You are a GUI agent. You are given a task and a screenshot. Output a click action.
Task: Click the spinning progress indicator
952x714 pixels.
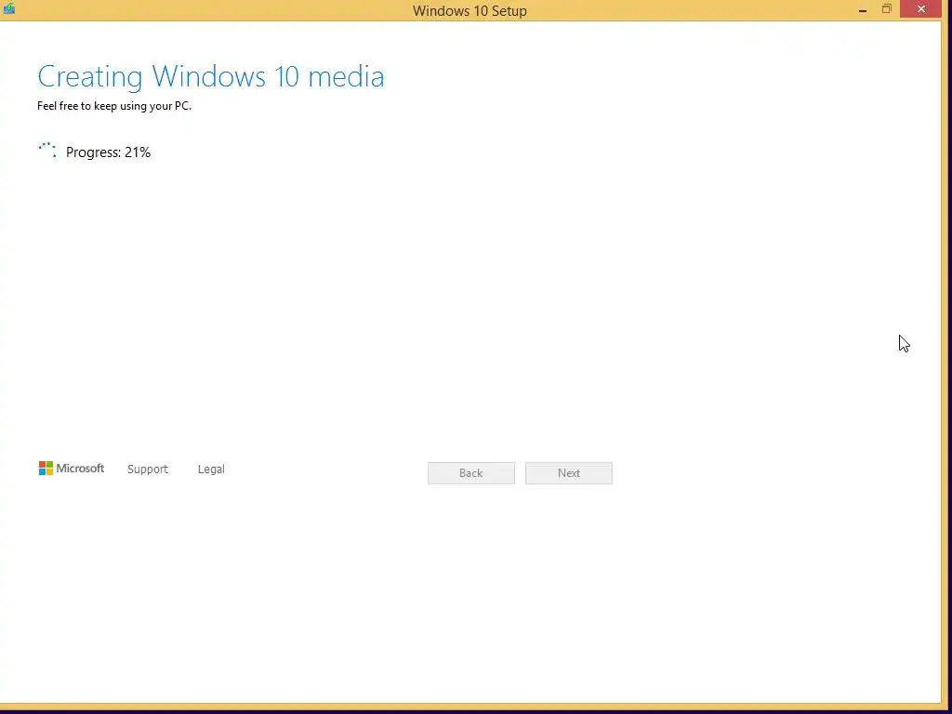tap(46, 151)
